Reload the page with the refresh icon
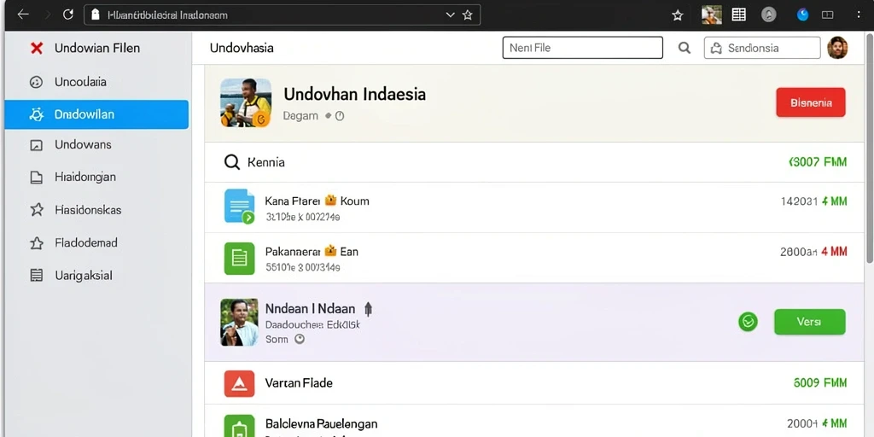The height and width of the screenshot is (437, 874). tap(68, 15)
